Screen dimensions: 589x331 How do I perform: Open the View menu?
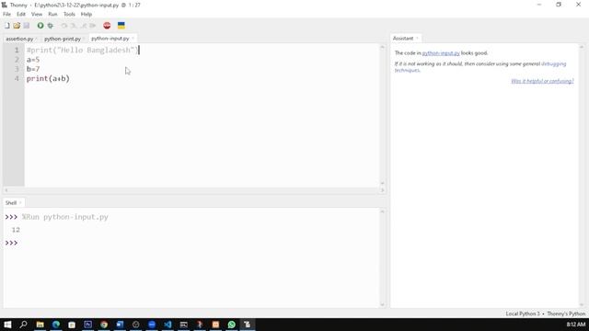click(x=37, y=14)
